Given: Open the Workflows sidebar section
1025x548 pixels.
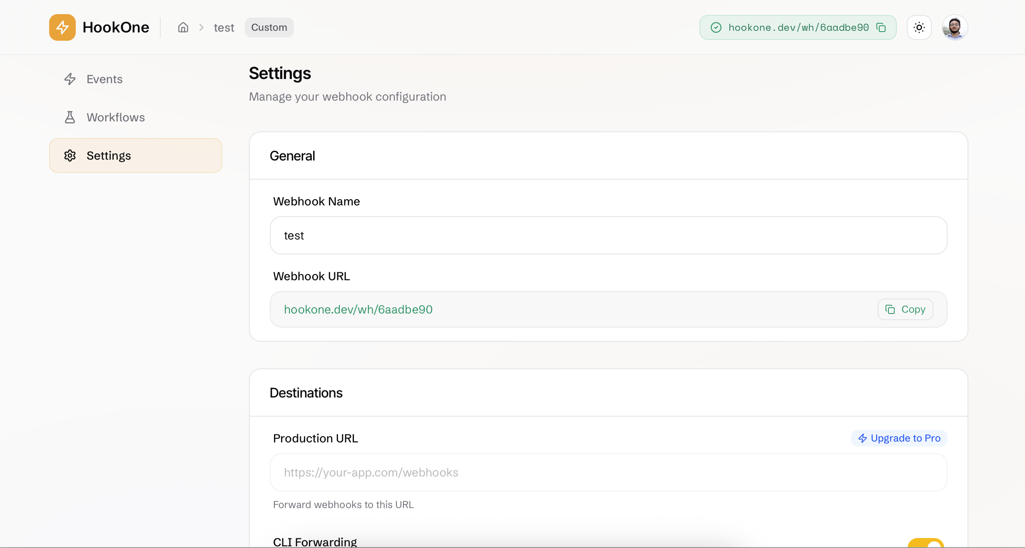Looking at the screenshot, I should 116,117.
